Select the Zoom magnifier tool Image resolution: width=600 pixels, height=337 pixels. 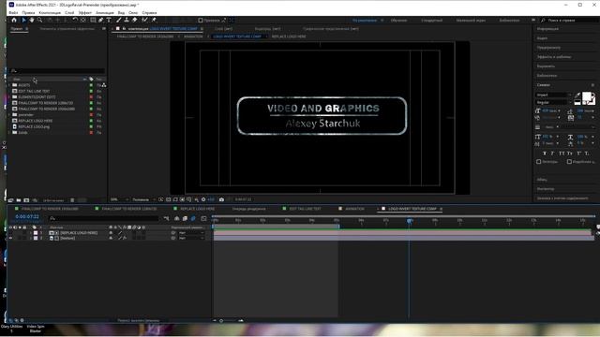point(39,20)
